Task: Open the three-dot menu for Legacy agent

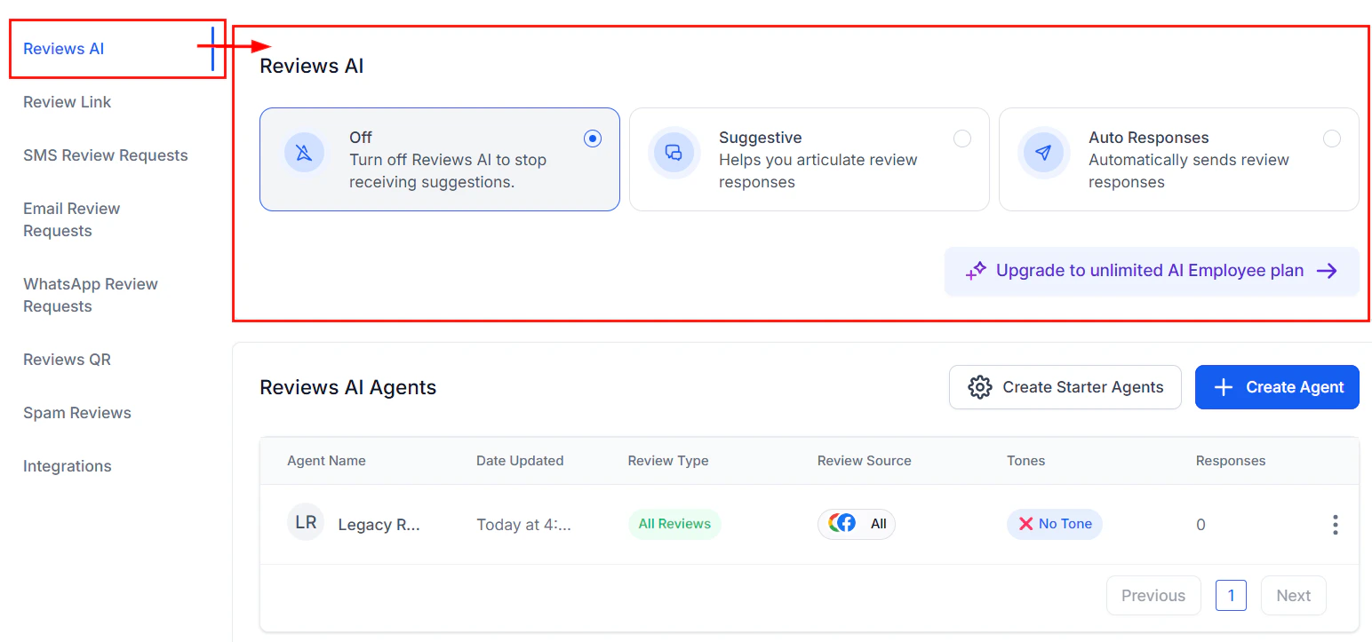Action: [x=1335, y=524]
